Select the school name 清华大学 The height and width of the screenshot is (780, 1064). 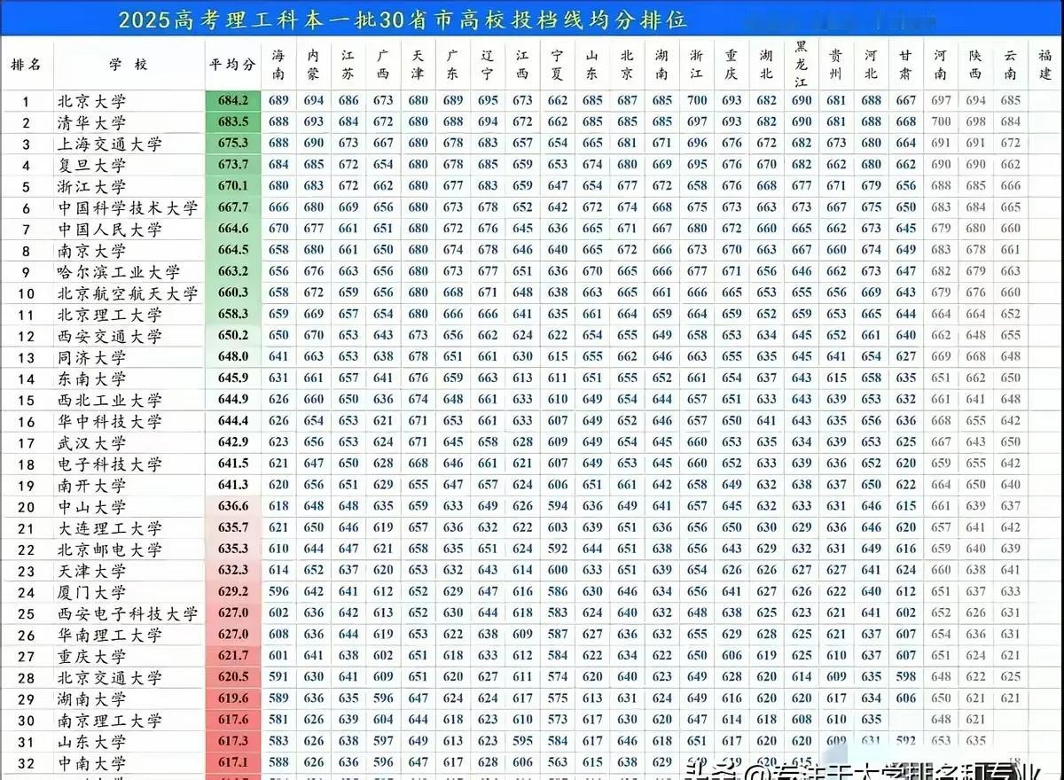[91, 122]
